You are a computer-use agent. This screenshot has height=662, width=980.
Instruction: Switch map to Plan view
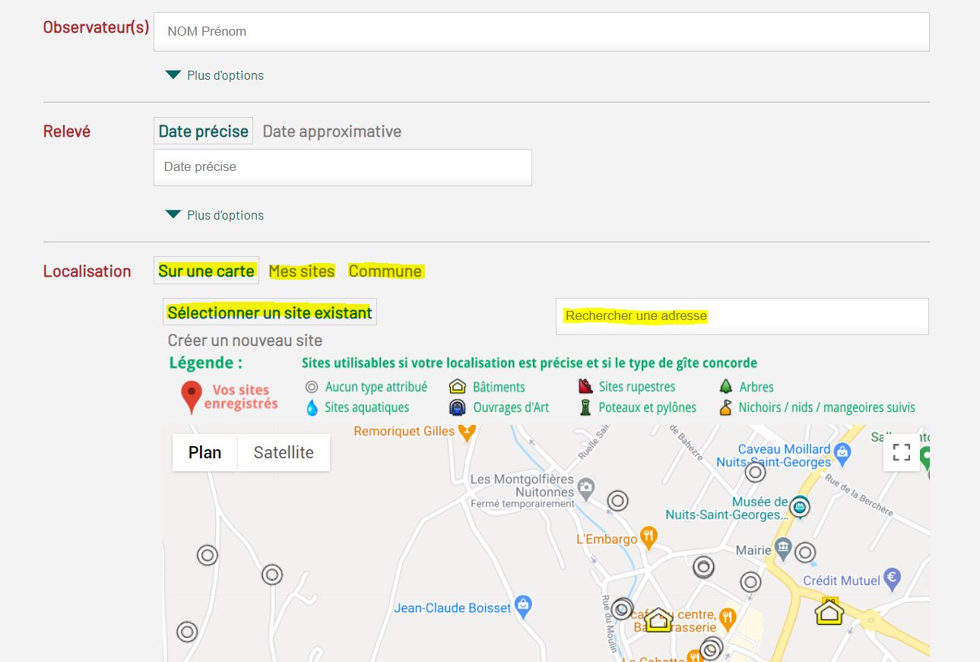[x=205, y=452]
